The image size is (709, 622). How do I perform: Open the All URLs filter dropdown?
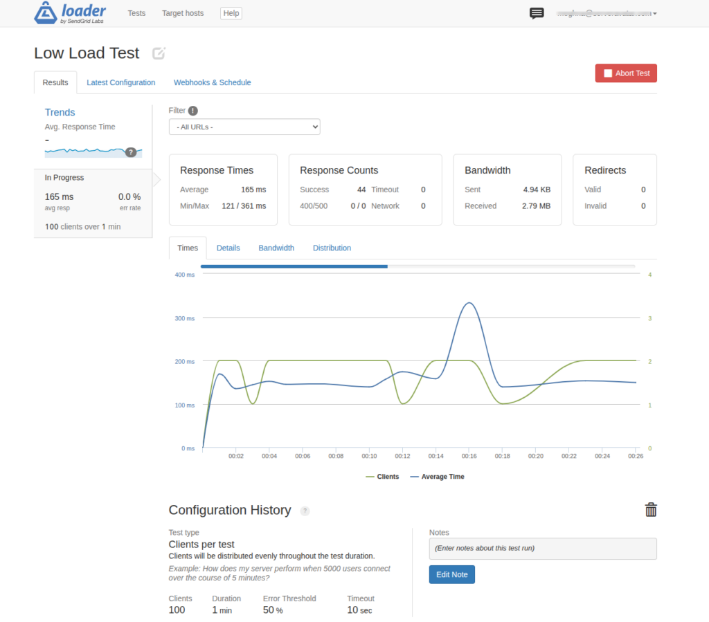[x=244, y=127]
